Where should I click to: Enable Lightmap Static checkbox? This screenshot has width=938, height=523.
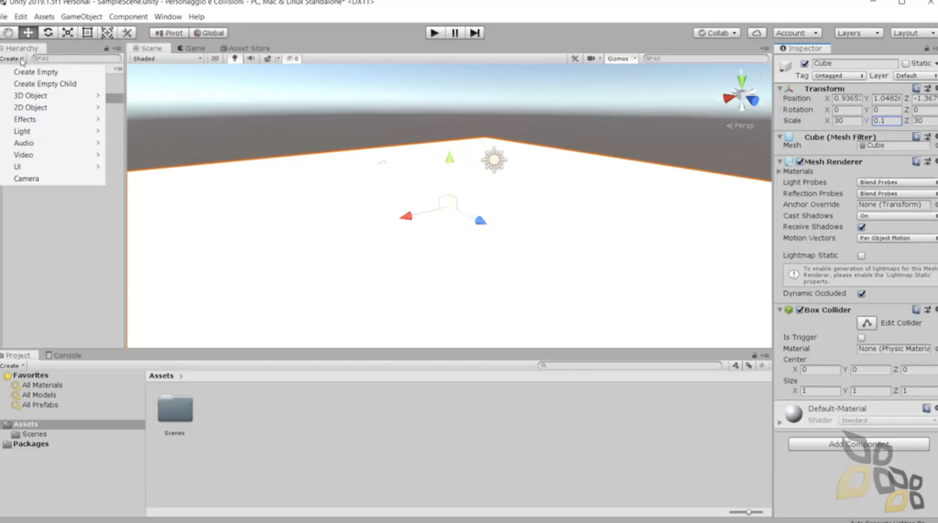click(x=861, y=256)
